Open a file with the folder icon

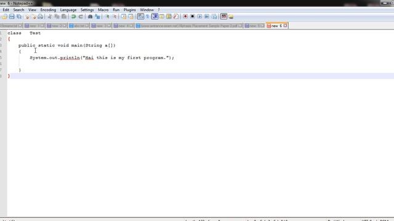coord(4,17)
